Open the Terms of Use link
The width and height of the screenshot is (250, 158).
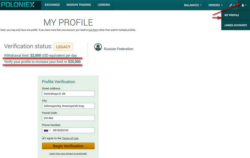coord(70,138)
